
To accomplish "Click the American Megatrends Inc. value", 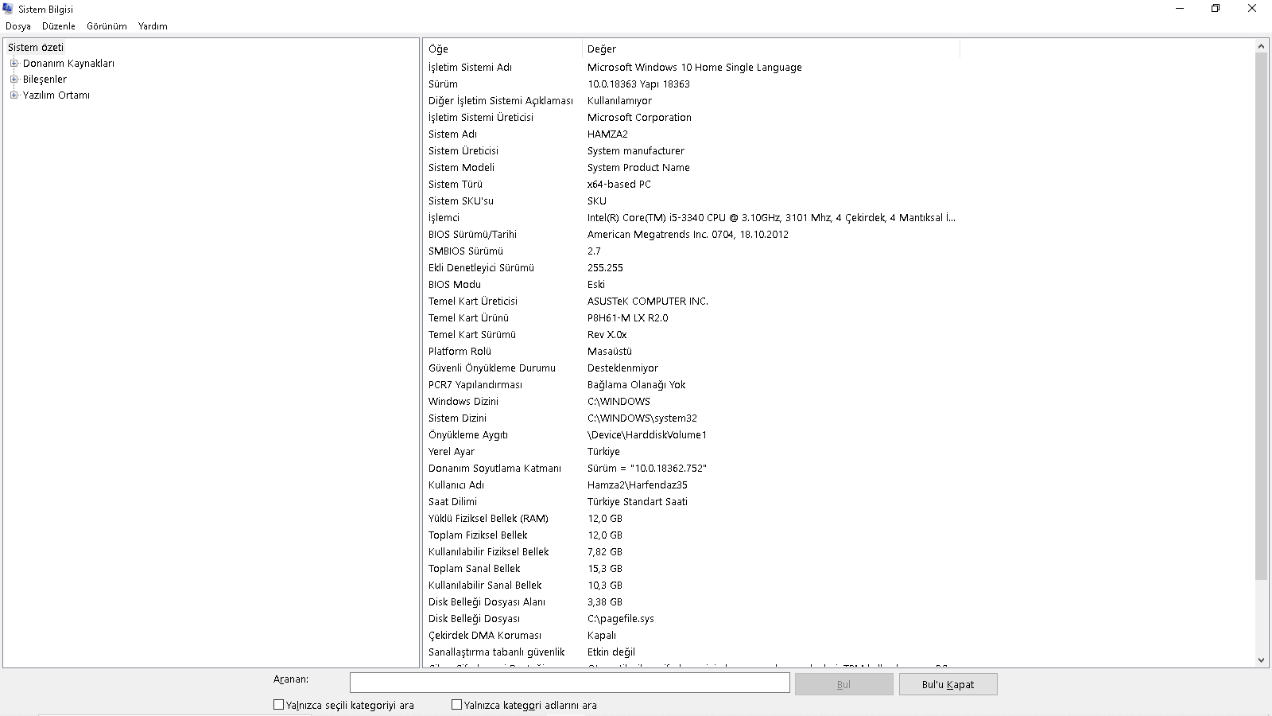I will coord(688,235).
